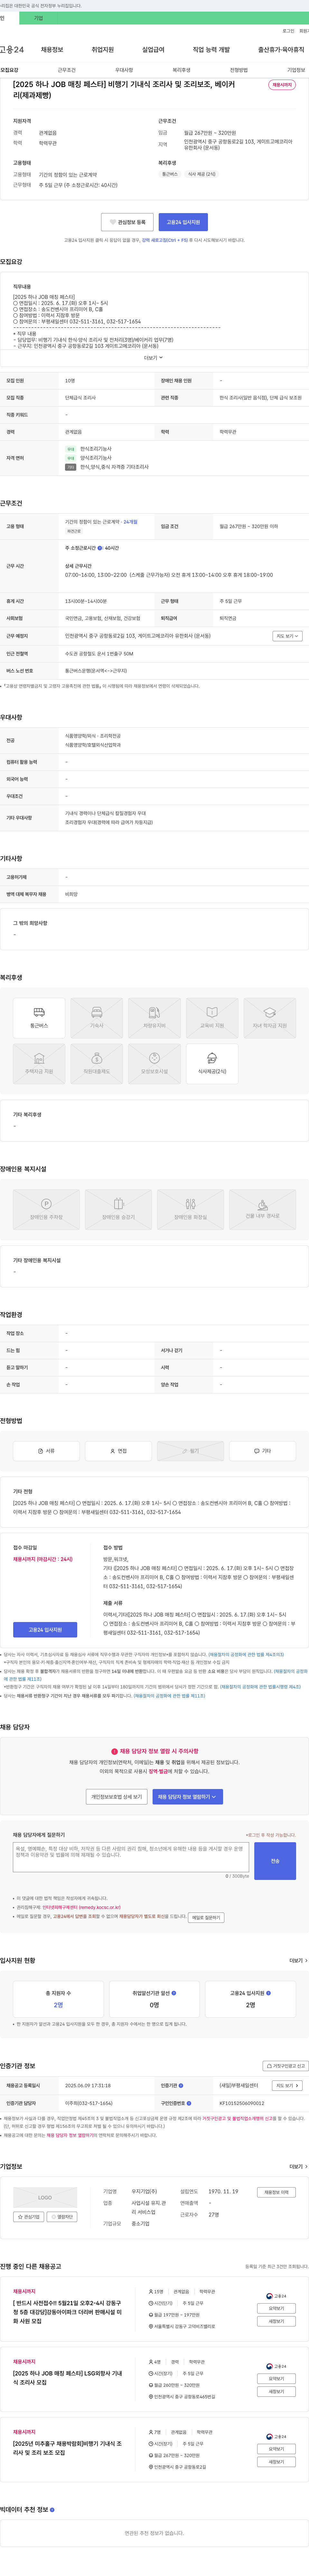
Task: Click the 직원대출제도 welfare icon
Action: click(x=97, y=1064)
